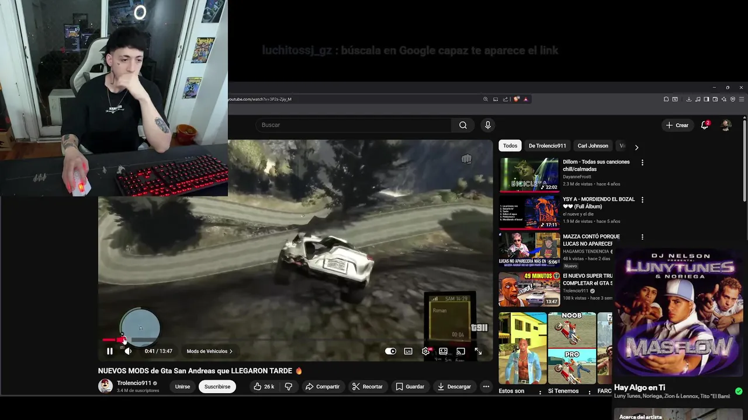Open Brave Rewards triangle icon

coord(526,99)
